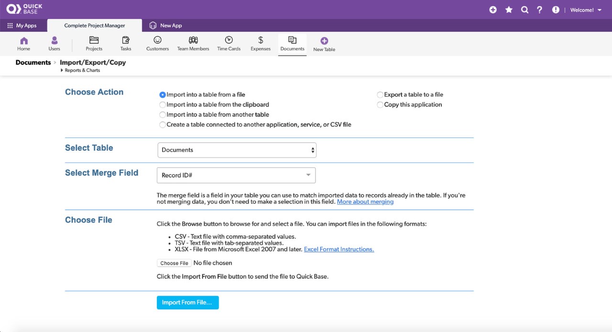
Task: Open the My Apps tab
Action: 22,25
